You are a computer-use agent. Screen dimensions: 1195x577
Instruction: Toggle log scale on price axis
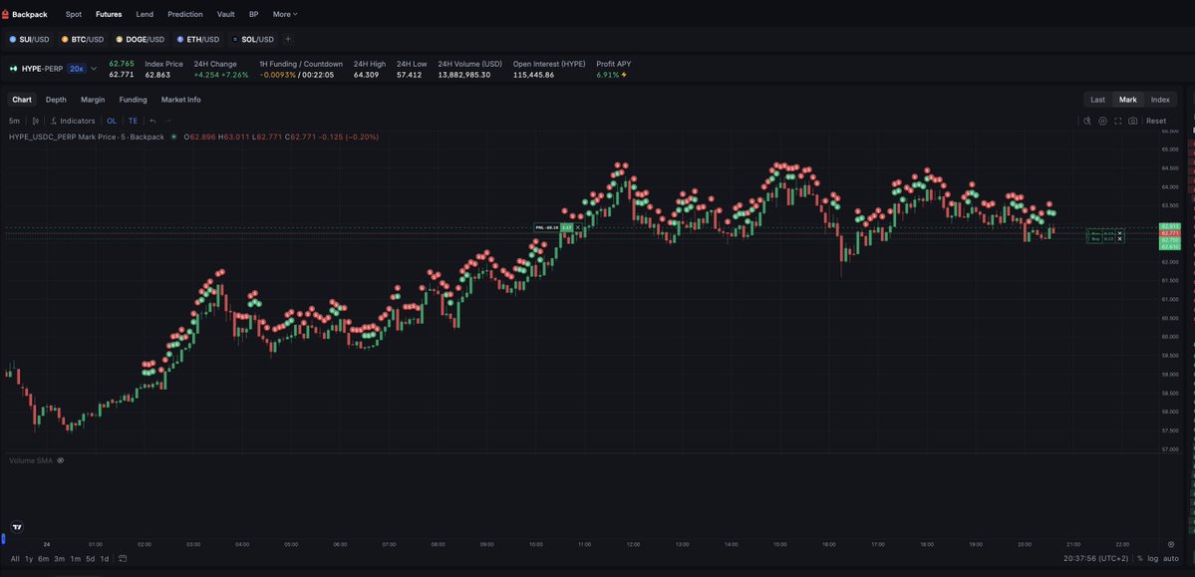click(x=1152, y=559)
